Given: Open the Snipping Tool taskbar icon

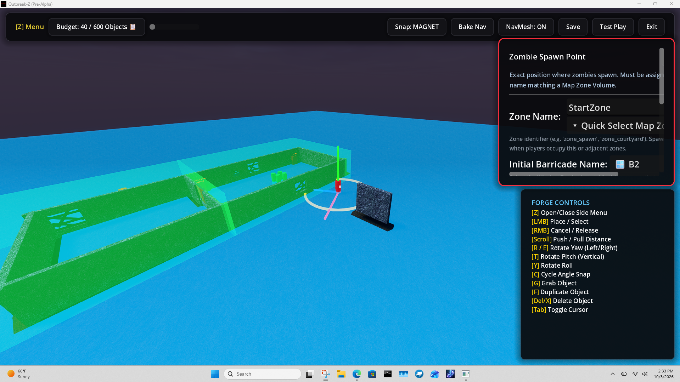Looking at the screenshot, I should point(326,374).
